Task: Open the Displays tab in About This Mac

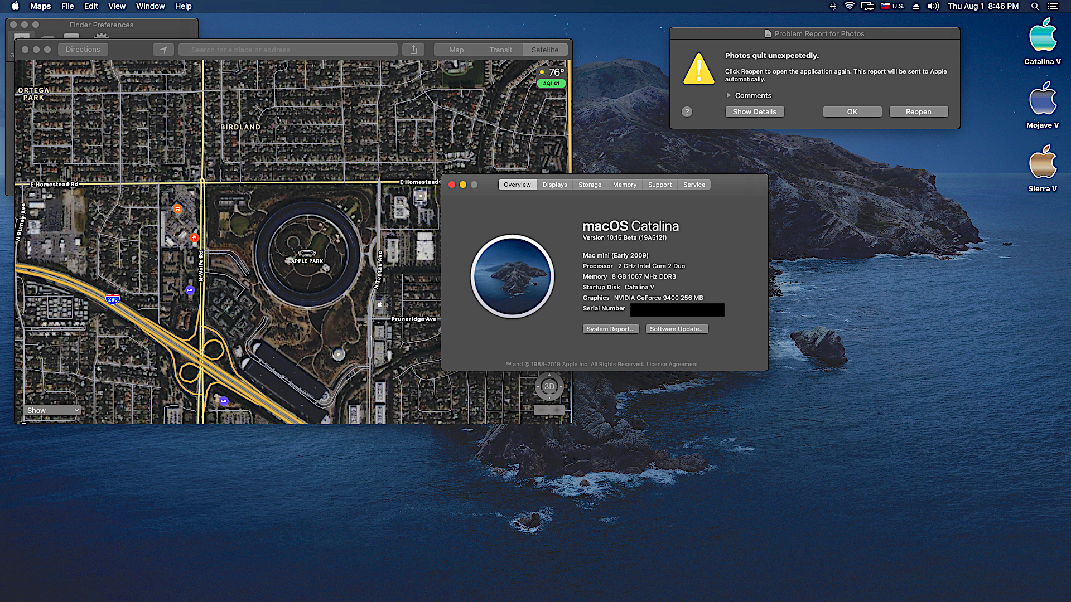Action: (554, 185)
